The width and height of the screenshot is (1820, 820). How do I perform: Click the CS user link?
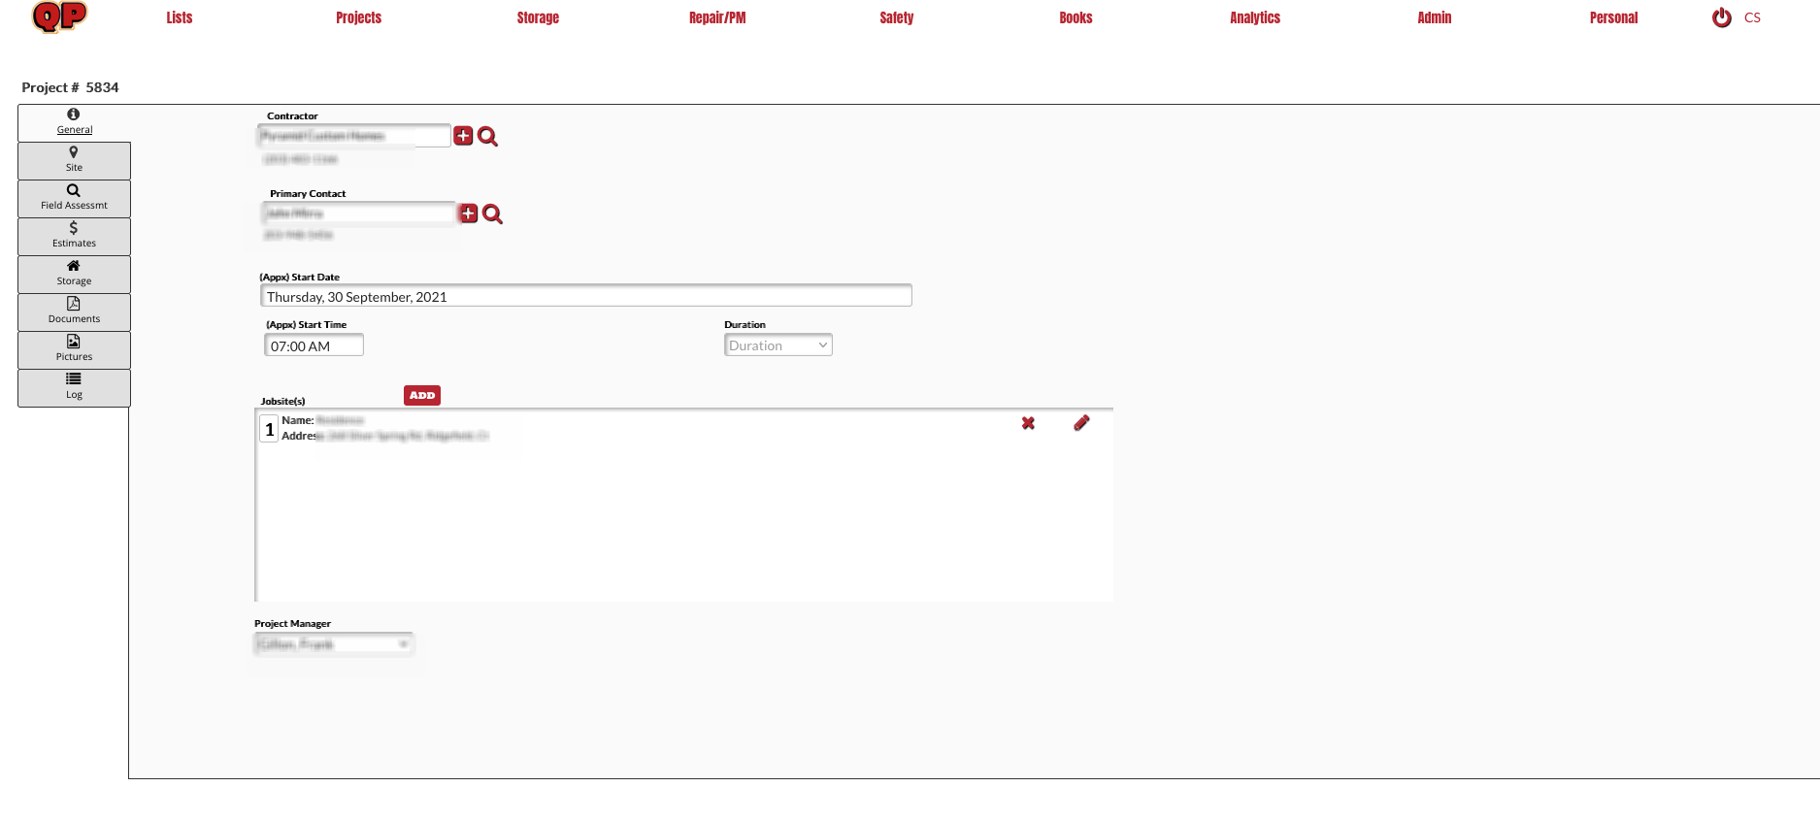pyautogui.click(x=1752, y=17)
